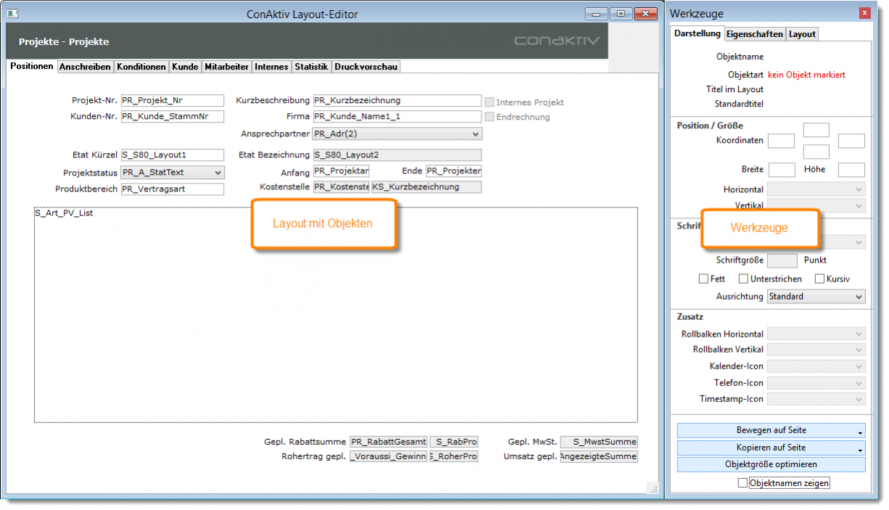Click the Schriftgröße input field
Viewport: 889px width, 510px height.
point(782,260)
